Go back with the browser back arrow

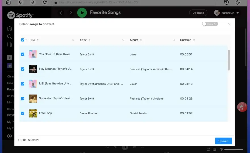[20, 2]
